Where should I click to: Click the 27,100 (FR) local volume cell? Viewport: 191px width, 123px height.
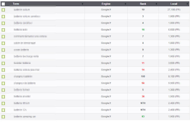coord(174,10)
